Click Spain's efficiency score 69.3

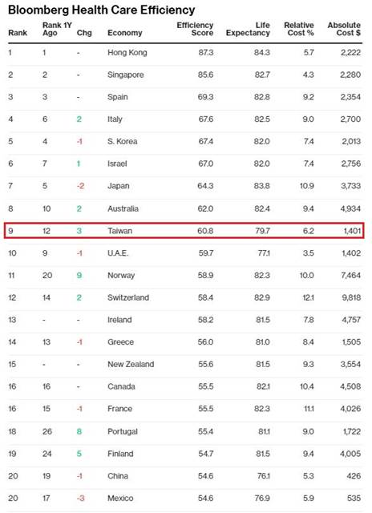point(205,97)
